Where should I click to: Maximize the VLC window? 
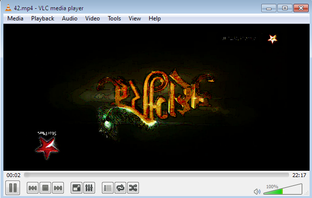[x=285, y=8]
